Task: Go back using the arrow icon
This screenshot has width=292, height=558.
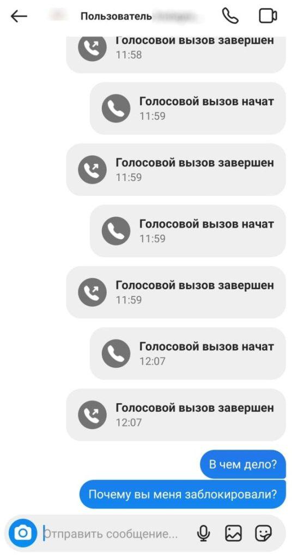Action: coord(19,16)
